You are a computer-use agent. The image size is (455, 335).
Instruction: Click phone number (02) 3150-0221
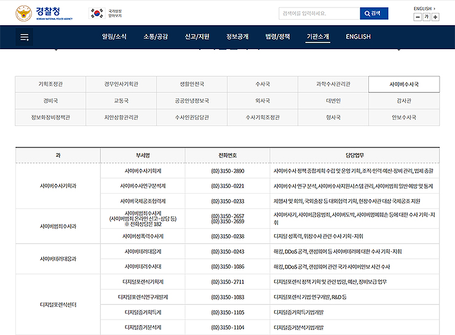228,186
